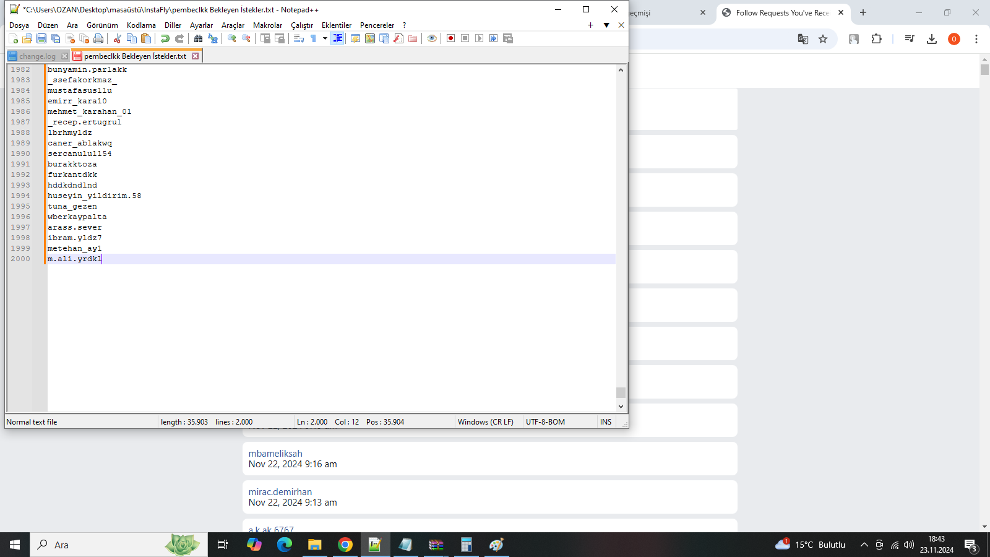This screenshot has width=990, height=557.
Task: Click the Copy toolbar icon
Action: 131,38
